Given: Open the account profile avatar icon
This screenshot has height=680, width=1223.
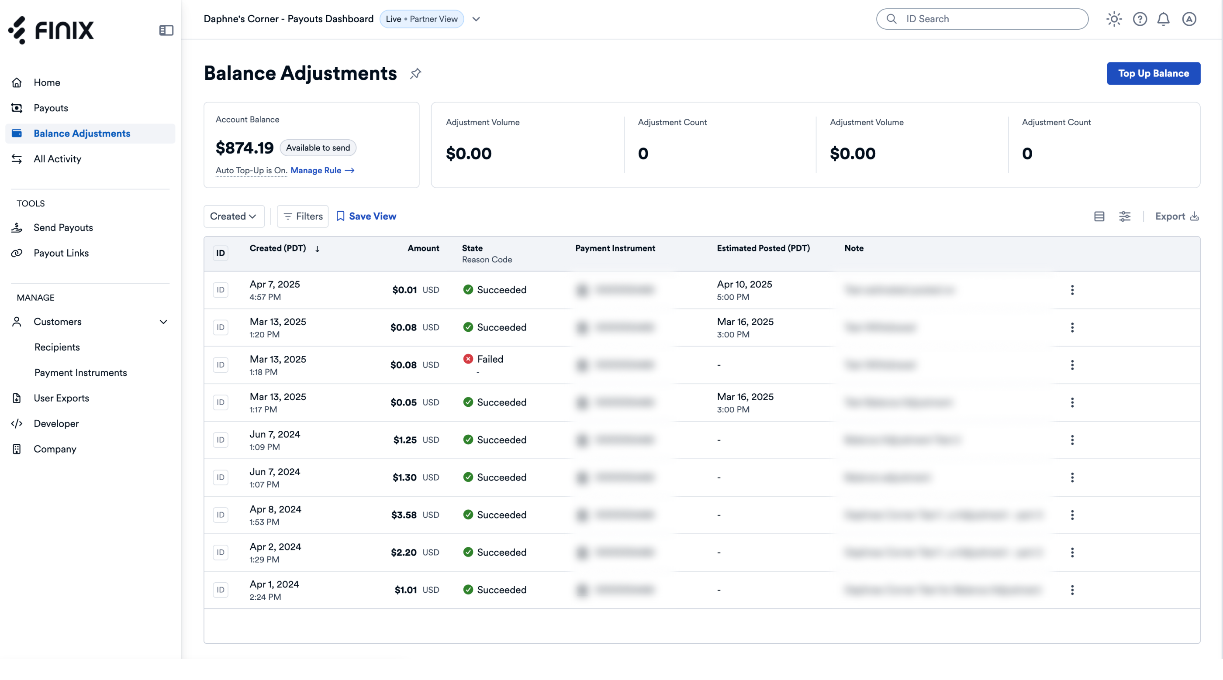Looking at the screenshot, I should click(1189, 19).
